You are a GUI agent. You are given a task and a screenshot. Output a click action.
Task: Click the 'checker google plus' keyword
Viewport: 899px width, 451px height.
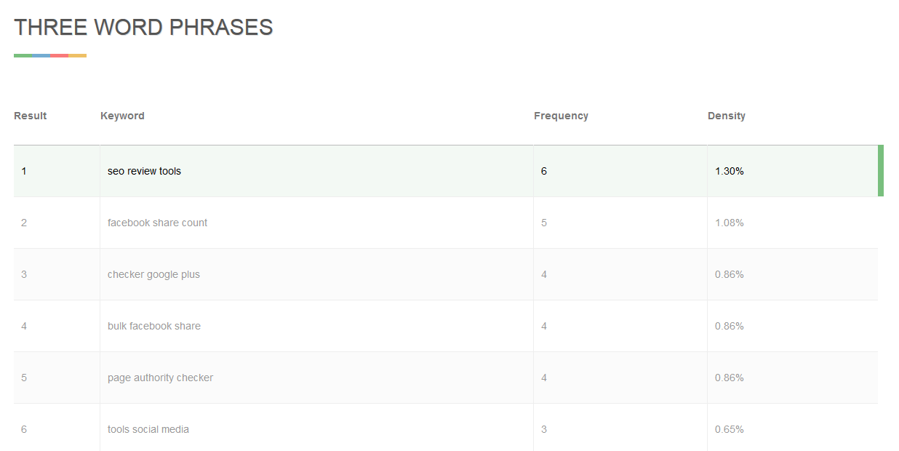[153, 274]
